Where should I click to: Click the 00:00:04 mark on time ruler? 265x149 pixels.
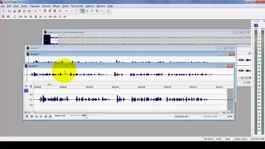(89, 87)
